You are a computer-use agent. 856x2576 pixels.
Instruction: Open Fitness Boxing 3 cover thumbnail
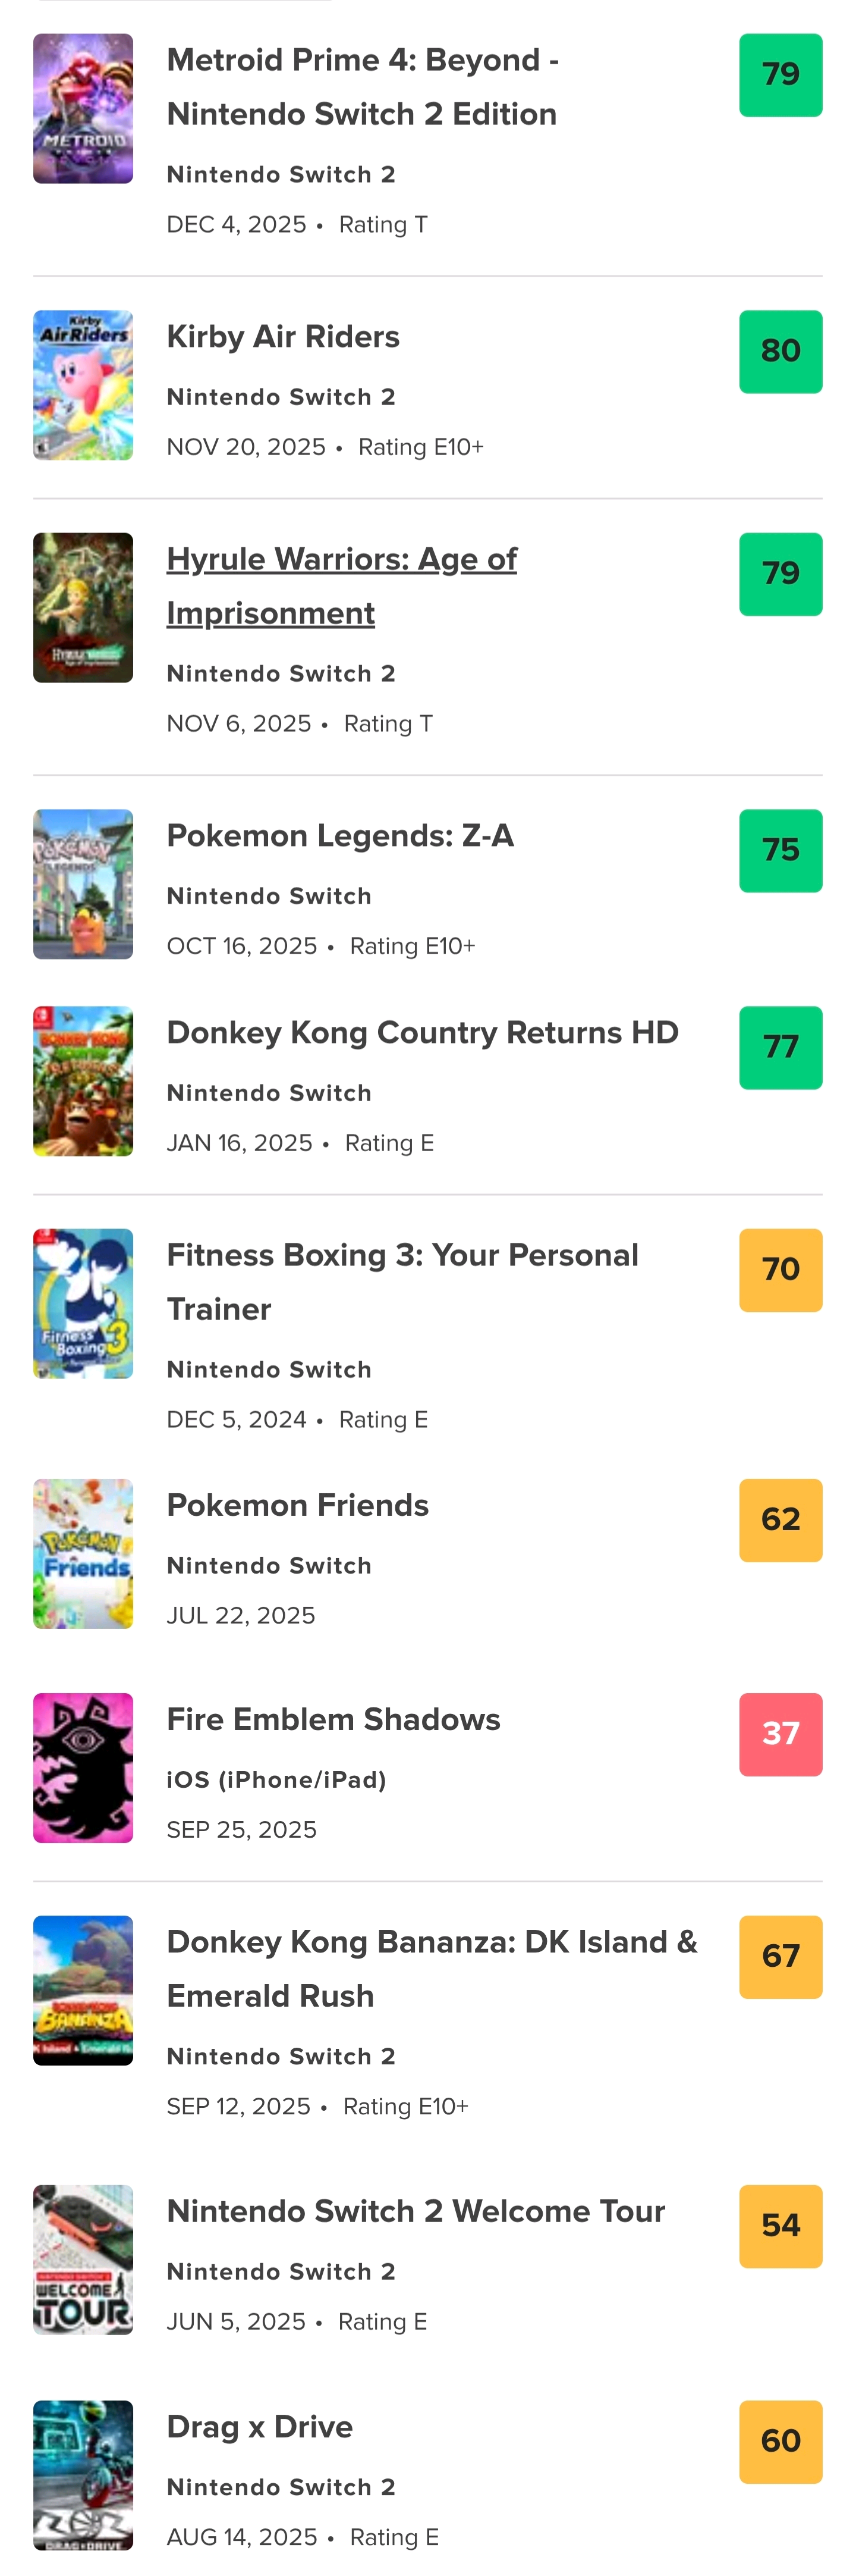[83, 1303]
